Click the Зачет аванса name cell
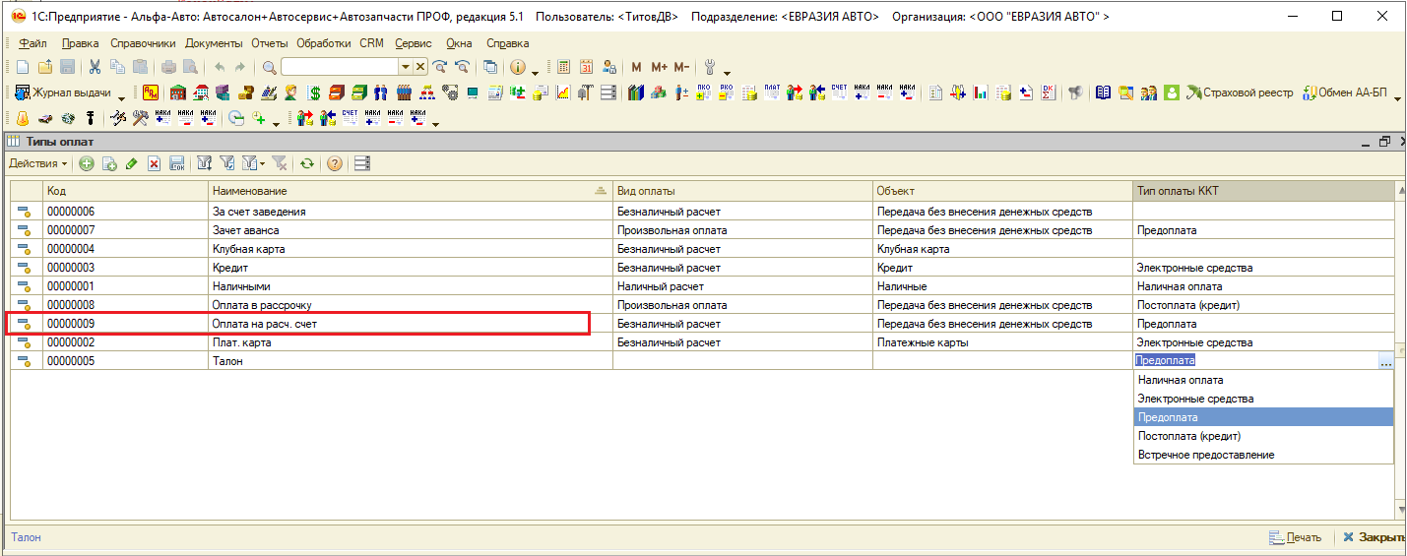The width and height of the screenshot is (1407, 556). 410,230
